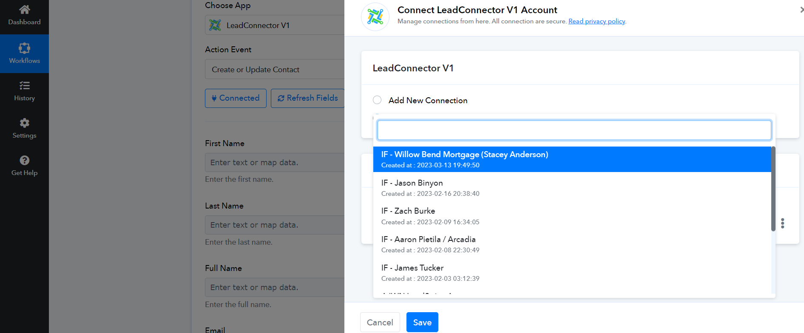Select IF - Zach Burke connection
The height and width of the screenshot is (333, 804).
tap(572, 216)
